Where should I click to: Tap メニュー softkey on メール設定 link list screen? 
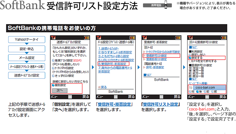tap(100, 97)
